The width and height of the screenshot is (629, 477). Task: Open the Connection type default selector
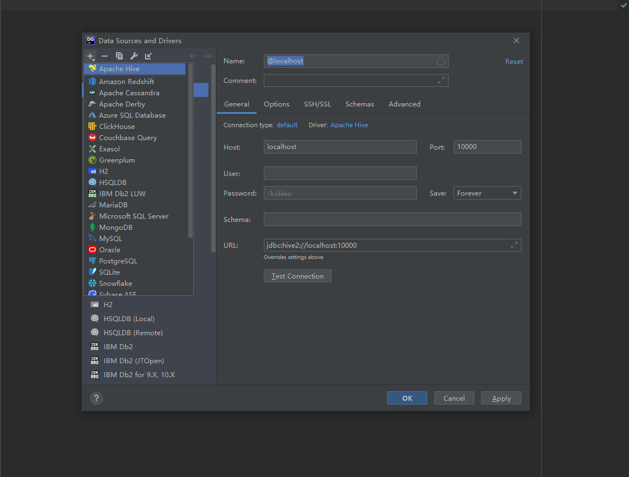(287, 125)
